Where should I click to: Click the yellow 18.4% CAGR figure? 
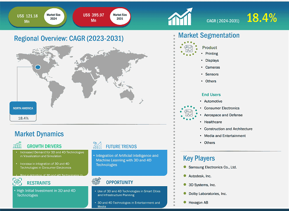click(x=262, y=18)
